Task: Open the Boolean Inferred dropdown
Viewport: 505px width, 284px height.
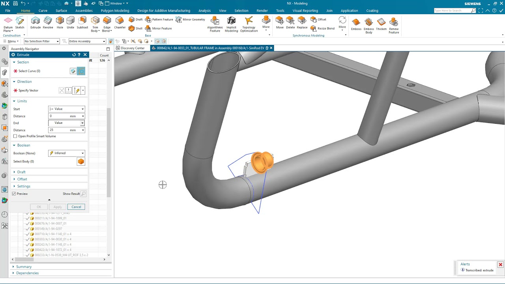Action: 66,153
